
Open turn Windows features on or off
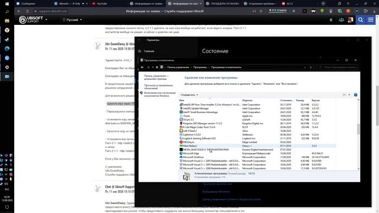[160, 94]
